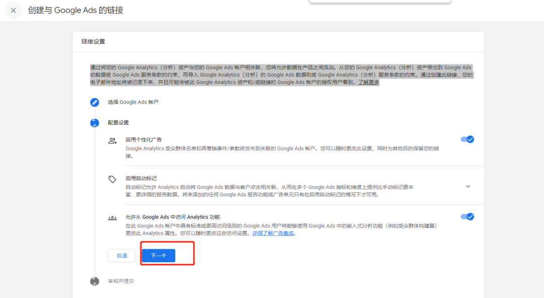Disable the 启用个性化广告 toggle switch

(x=467, y=139)
